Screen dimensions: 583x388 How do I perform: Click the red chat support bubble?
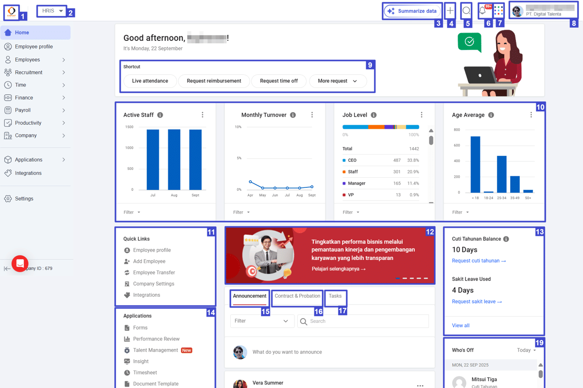point(20,263)
